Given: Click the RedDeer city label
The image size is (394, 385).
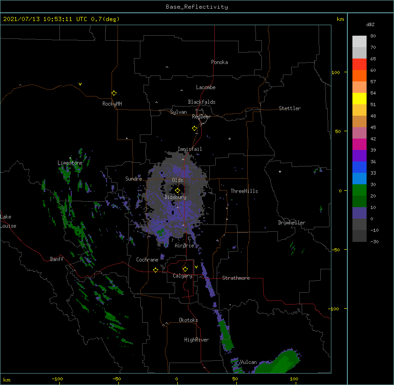Looking at the screenshot, I should pos(201,117).
